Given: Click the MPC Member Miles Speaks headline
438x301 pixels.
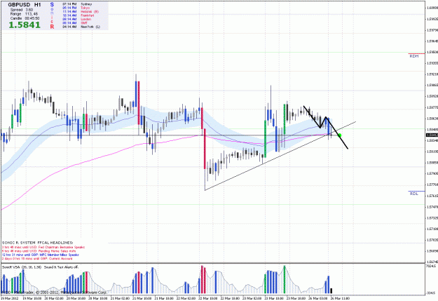Looking at the screenshot, I should point(41,255).
